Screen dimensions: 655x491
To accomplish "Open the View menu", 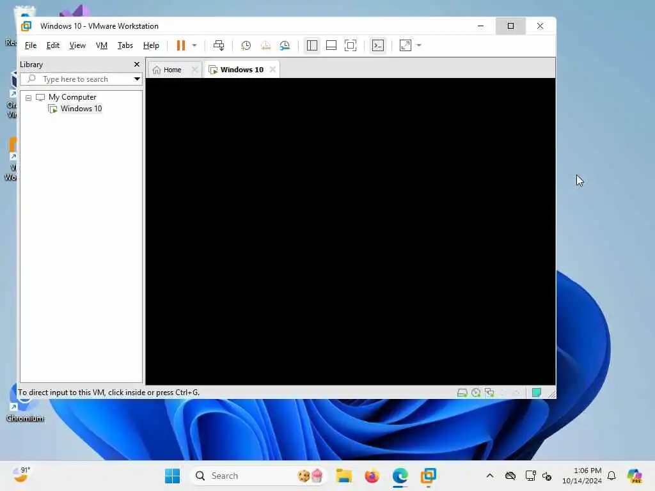I will (77, 45).
